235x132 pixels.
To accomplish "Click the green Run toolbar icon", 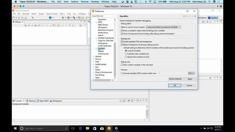I will coord(68,18).
